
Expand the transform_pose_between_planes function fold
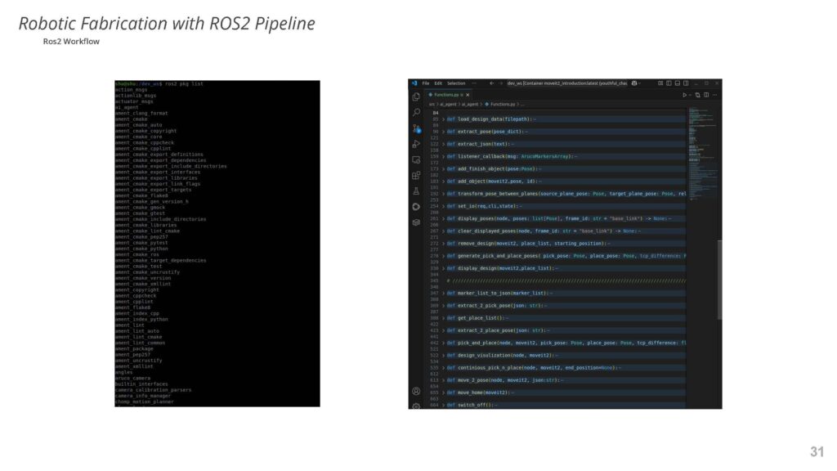point(444,194)
